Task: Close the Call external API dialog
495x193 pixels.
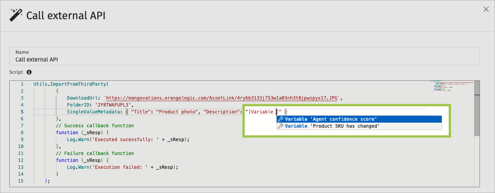Action: pos(486,9)
